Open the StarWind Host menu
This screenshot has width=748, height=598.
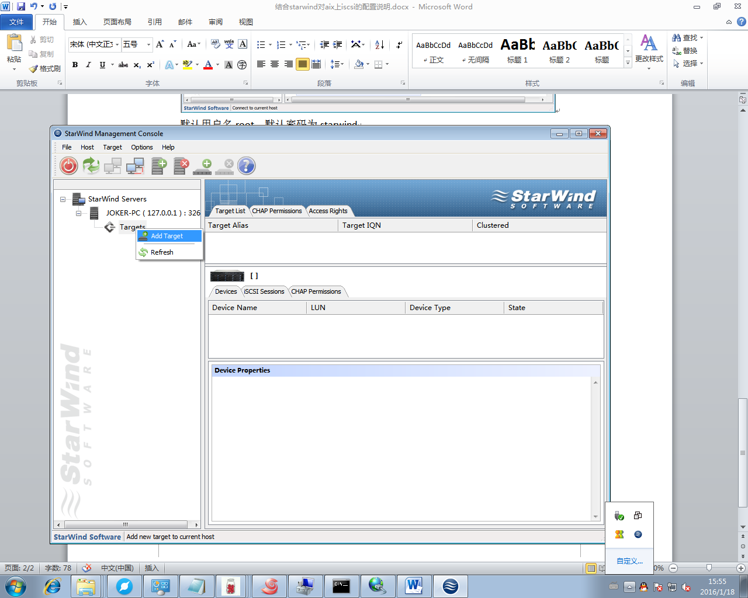point(87,147)
